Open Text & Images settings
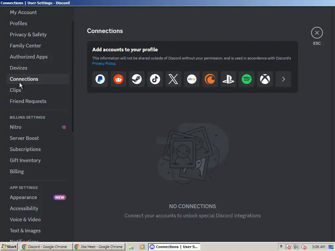This screenshot has width=335, height=251. tap(38, 230)
